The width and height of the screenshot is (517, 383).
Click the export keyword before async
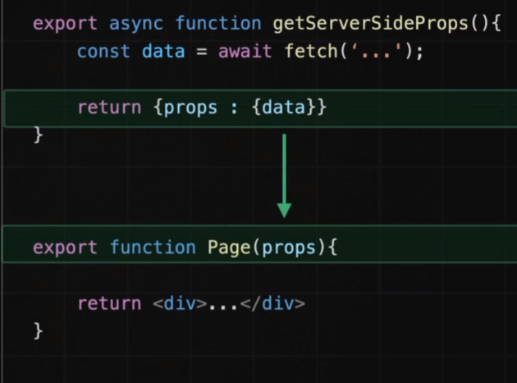point(65,25)
